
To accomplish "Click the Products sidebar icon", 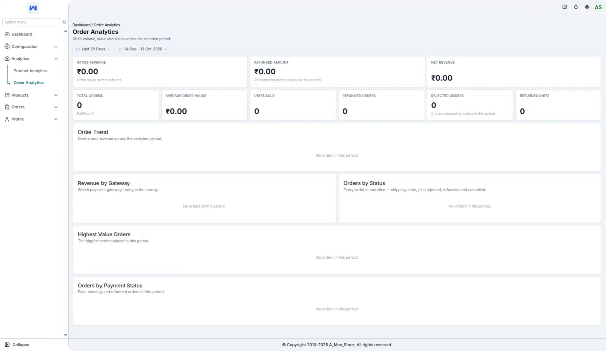I will [x=7, y=95].
